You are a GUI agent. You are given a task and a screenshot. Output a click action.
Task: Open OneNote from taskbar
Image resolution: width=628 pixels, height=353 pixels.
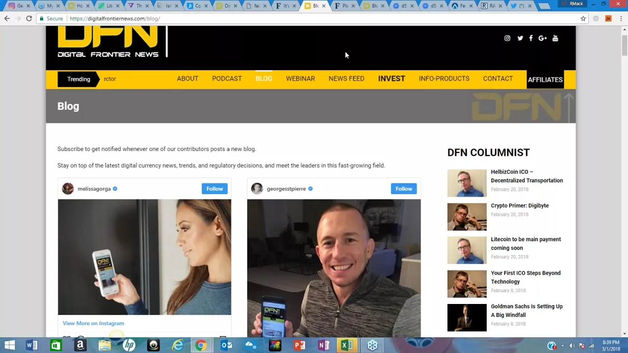tap(324, 345)
